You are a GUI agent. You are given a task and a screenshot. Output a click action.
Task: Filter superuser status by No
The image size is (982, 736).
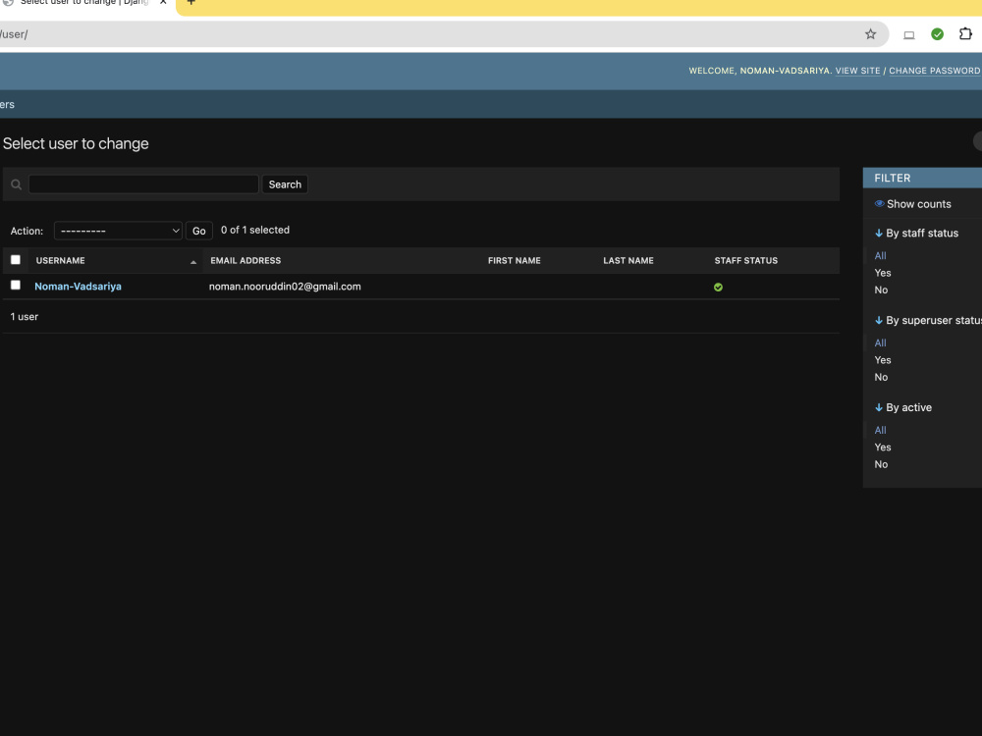(881, 377)
